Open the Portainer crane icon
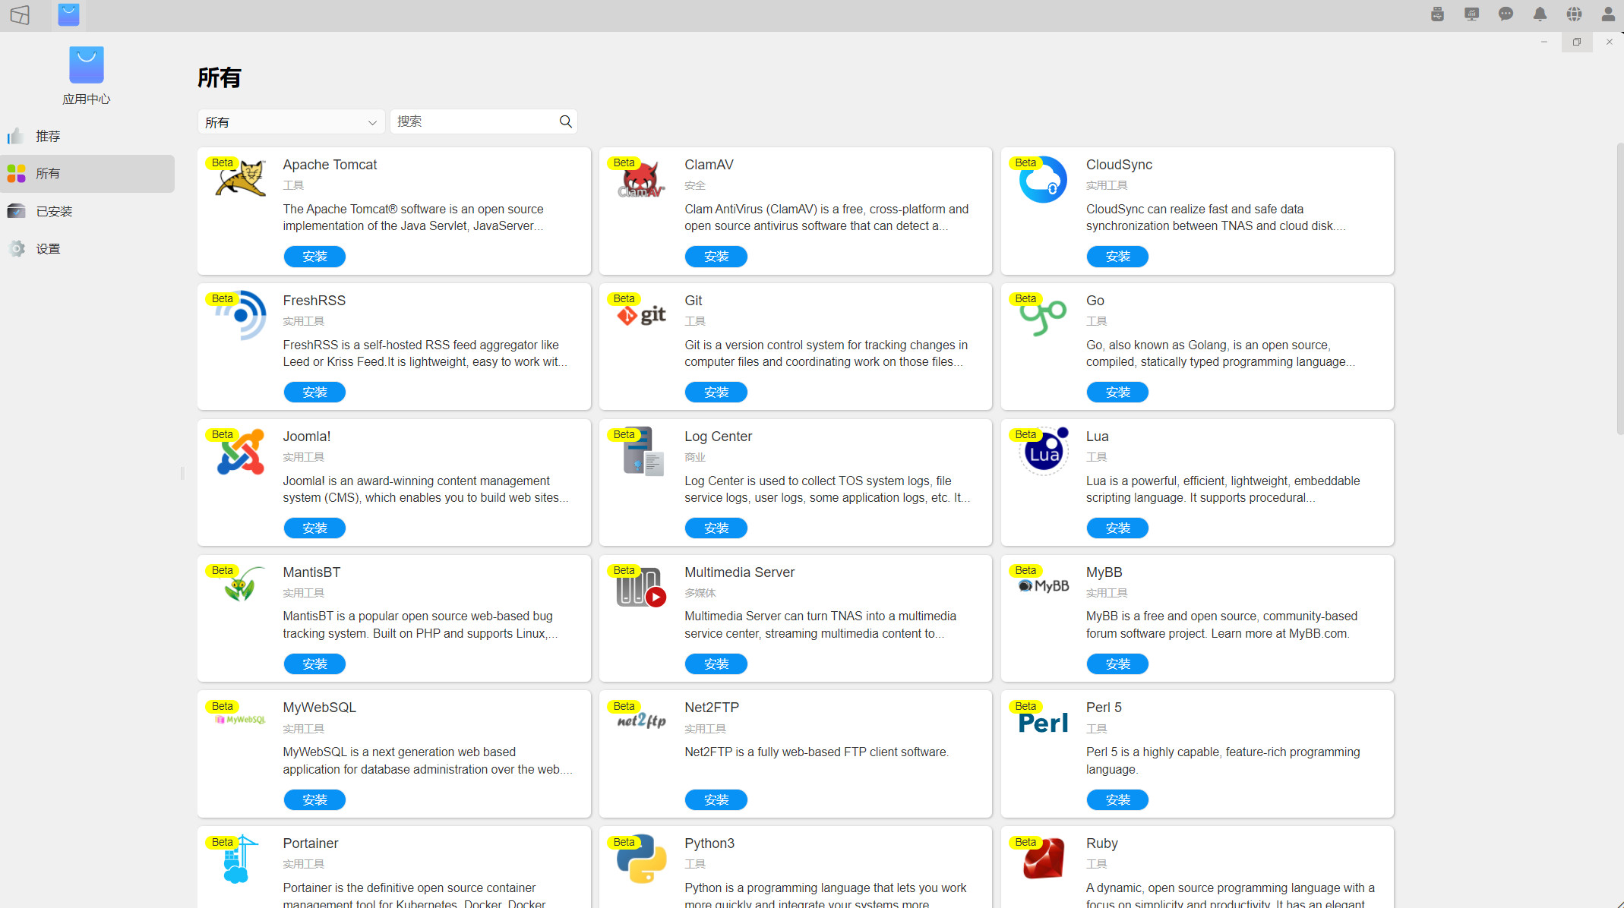1624x908 pixels. (241, 859)
